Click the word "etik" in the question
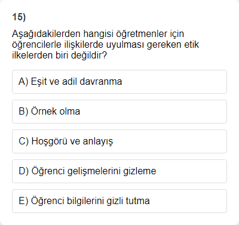This screenshot has height=225, width=239. tap(191, 45)
